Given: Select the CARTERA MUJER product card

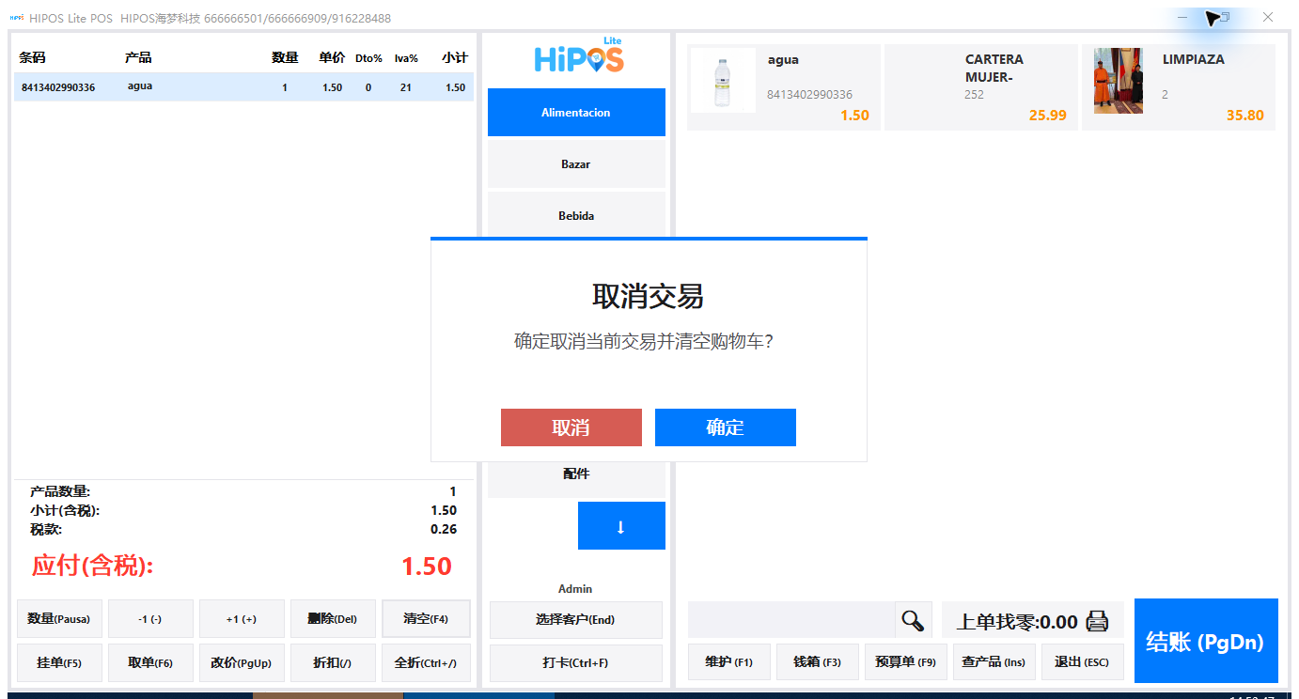Looking at the screenshot, I should (981, 87).
